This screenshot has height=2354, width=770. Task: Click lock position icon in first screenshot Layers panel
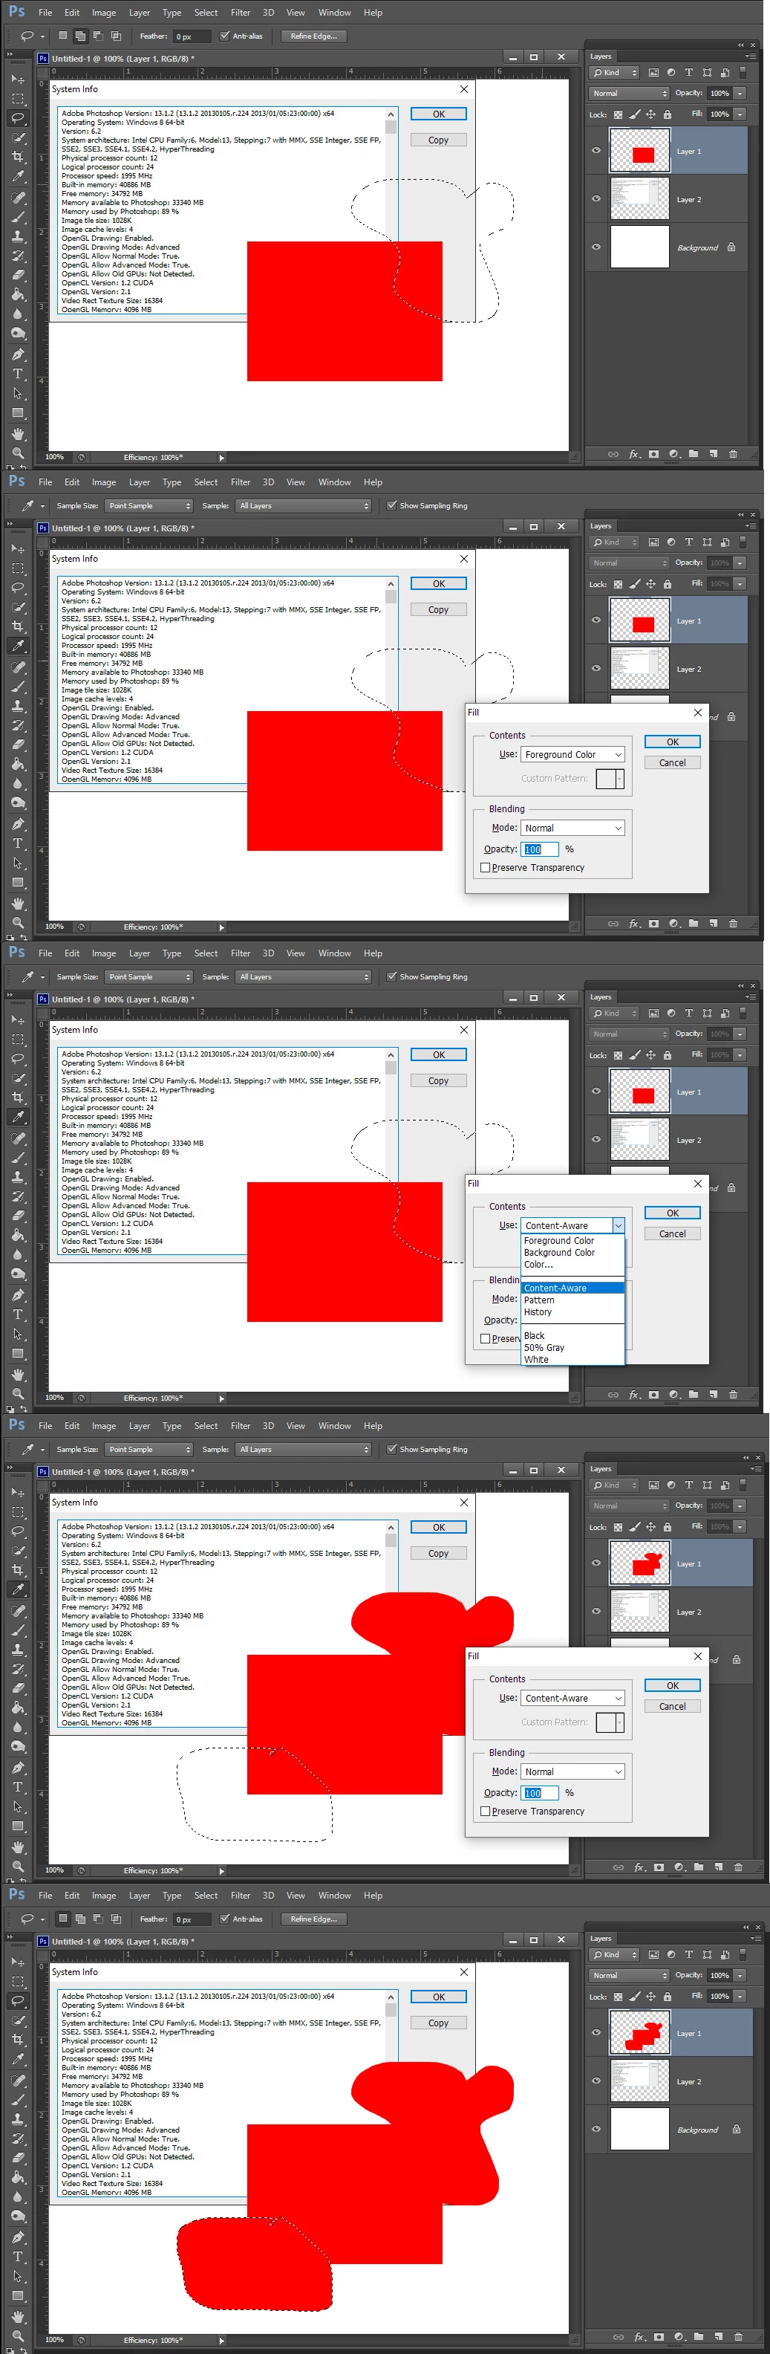coord(650,115)
